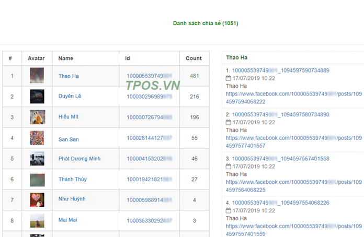Open Hiếu Mít name link

tap(68, 116)
